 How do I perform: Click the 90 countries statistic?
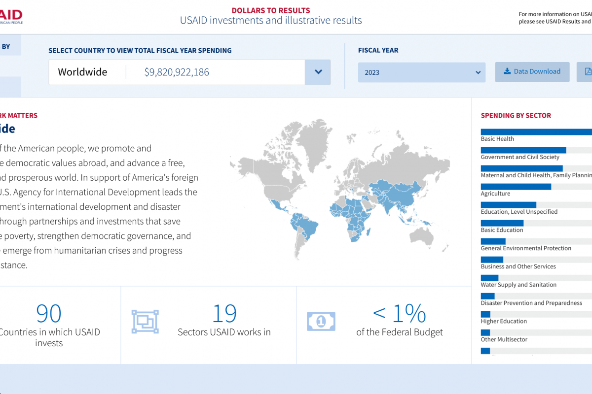[49, 314]
